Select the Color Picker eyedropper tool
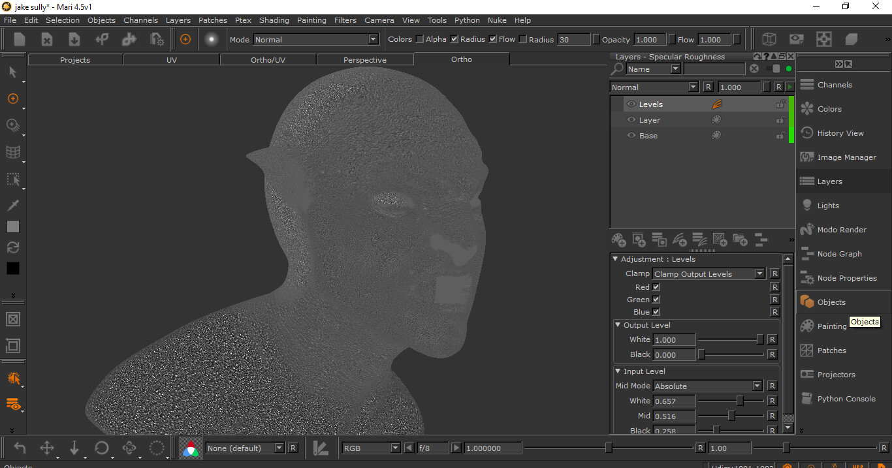Screen dimensions: 892x468 click(x=12, y=206)
